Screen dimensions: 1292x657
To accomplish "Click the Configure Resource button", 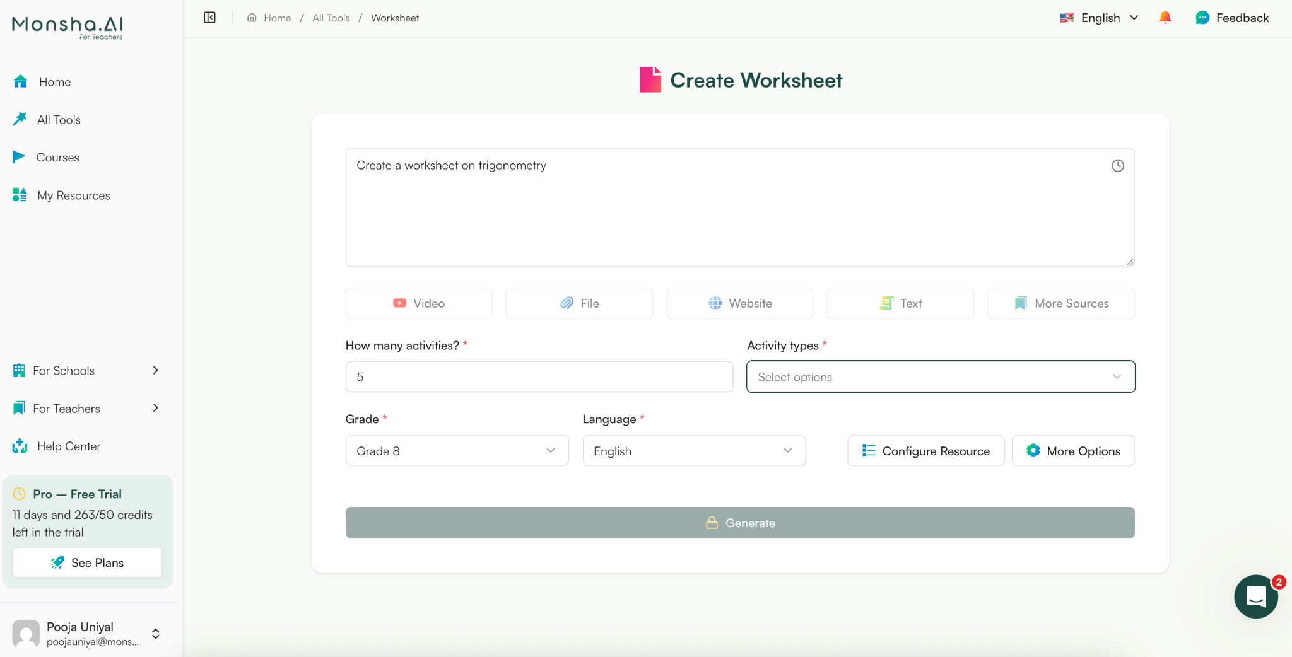I will point(925,450).
